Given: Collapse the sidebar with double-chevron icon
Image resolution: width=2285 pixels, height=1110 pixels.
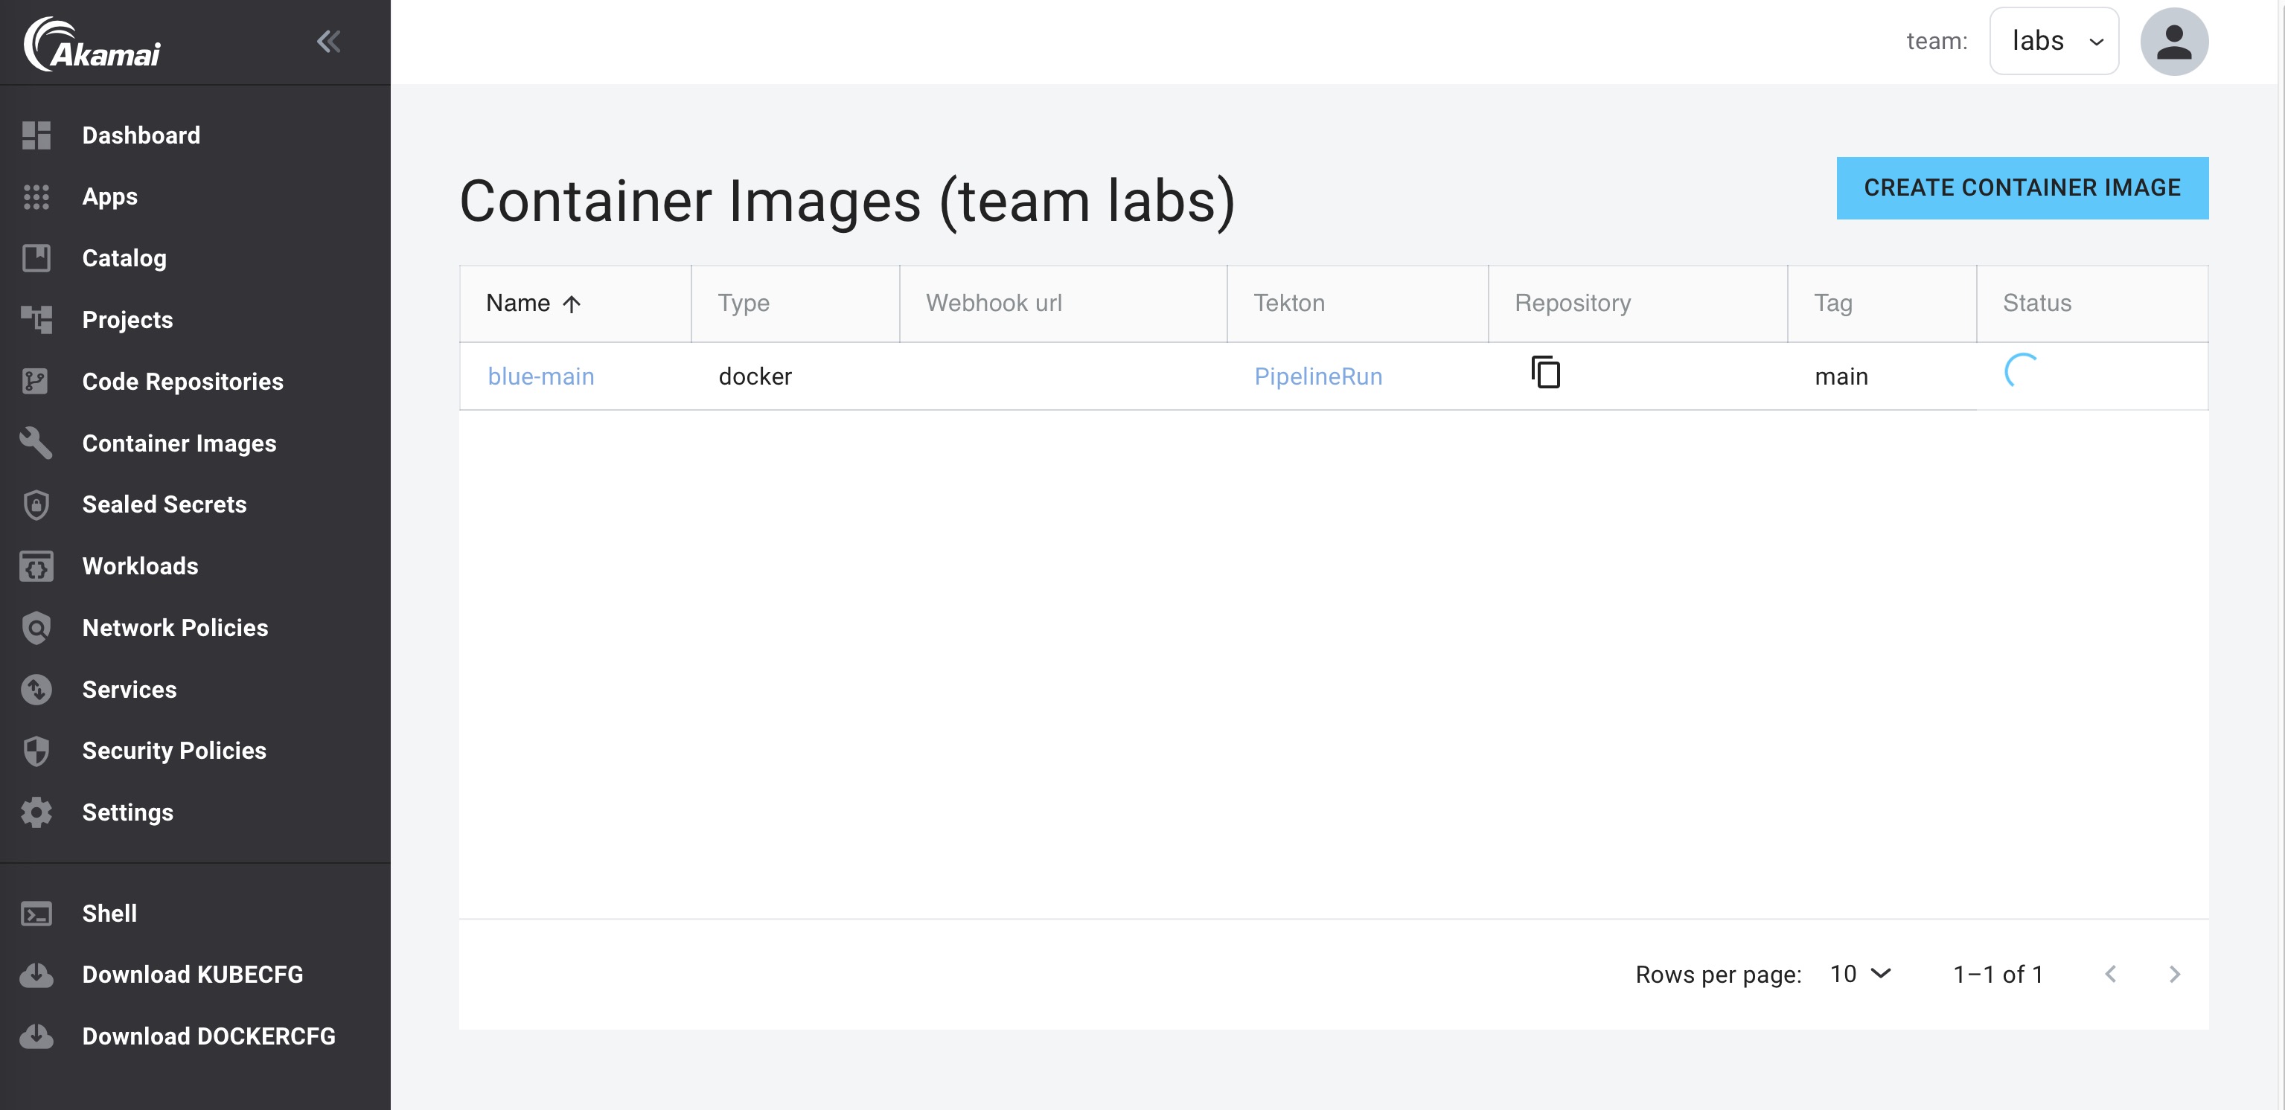Looking at the screenshot, I should 328,42.
